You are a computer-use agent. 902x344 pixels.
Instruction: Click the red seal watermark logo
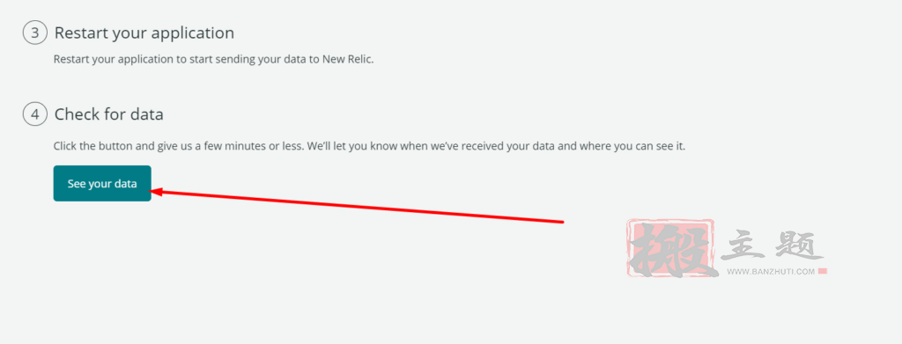click(x=671, y=248)
